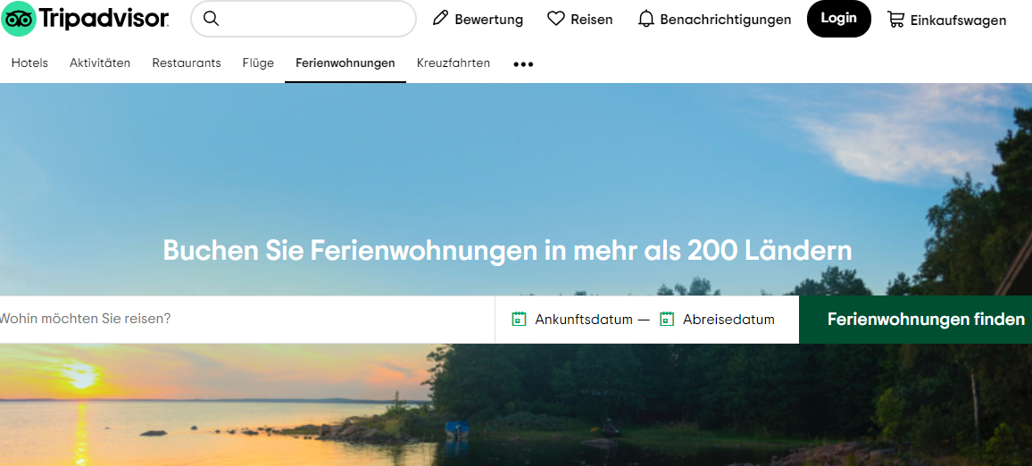
Task: Click the 'Wohin möchten Sie reisen?' field
Action: (x=246, y=320)
